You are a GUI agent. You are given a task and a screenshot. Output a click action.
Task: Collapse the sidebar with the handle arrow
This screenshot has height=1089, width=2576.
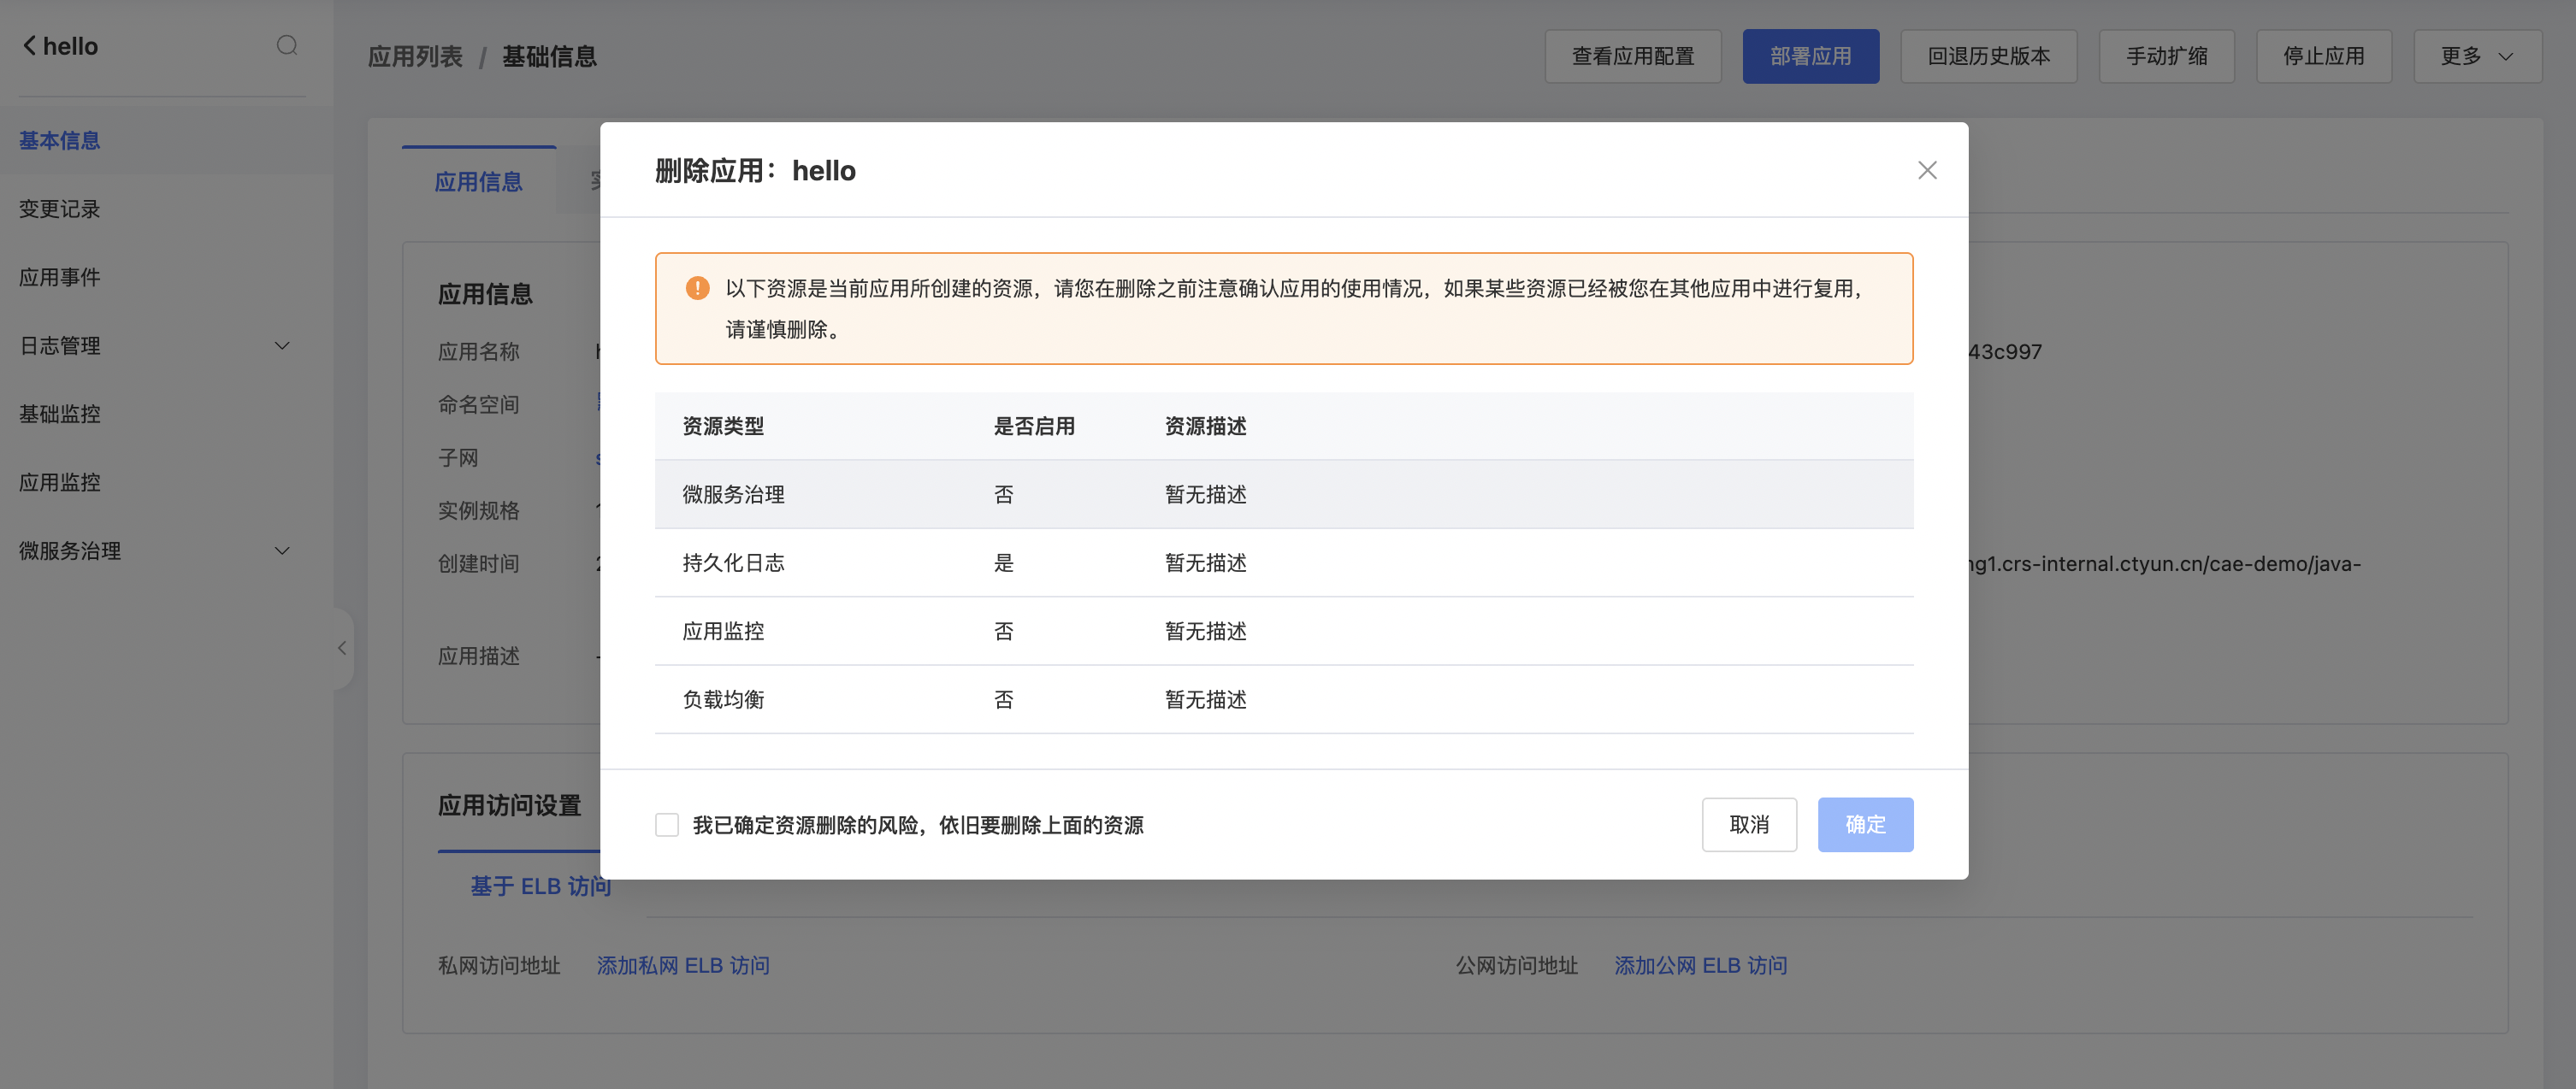(x=342, y=649)
